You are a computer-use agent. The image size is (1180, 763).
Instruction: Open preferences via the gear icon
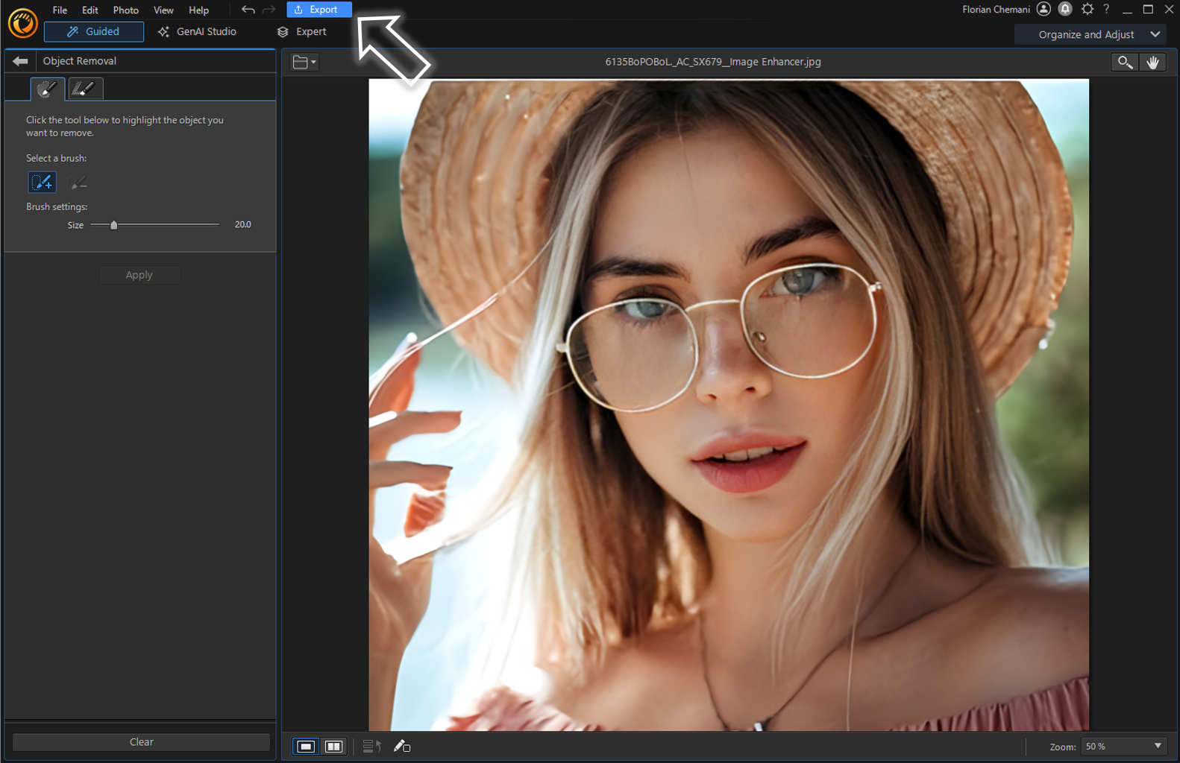(x=1087, y=9)
